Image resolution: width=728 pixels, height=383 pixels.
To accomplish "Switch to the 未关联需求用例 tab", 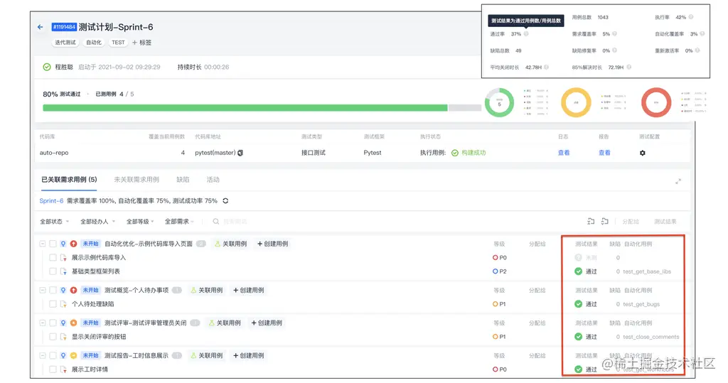I will 136,180.
